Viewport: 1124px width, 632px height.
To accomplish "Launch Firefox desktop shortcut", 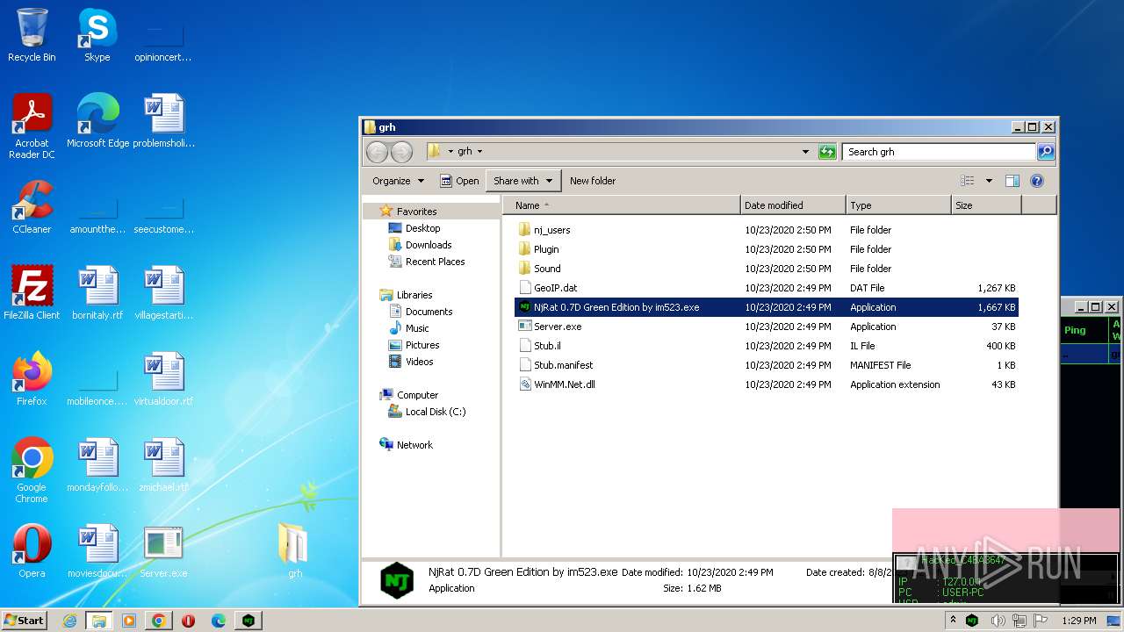I will coord(32,379).
